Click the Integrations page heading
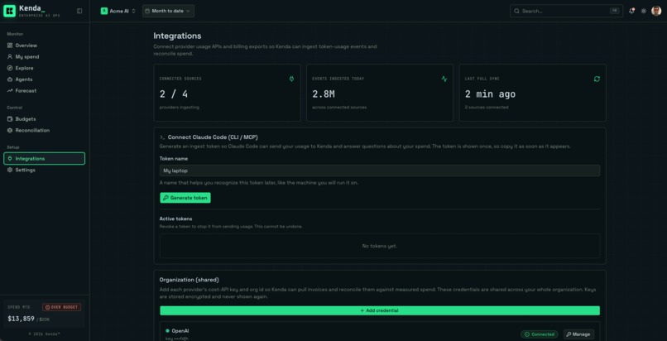 tap(177, 36)
